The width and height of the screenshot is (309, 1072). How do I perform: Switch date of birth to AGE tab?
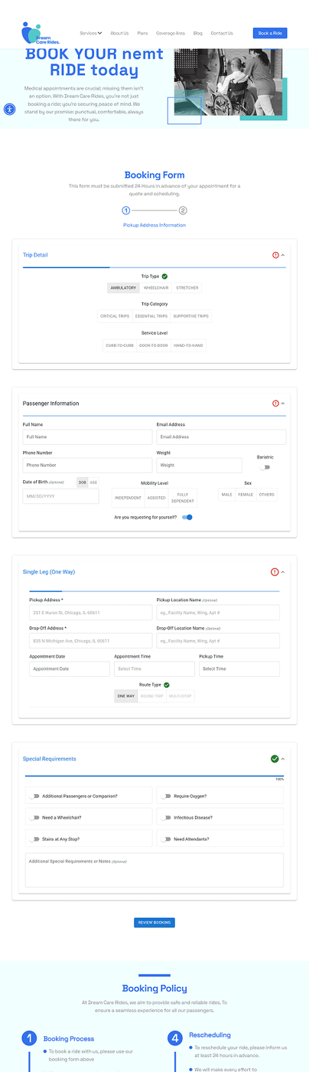(93, 482)
